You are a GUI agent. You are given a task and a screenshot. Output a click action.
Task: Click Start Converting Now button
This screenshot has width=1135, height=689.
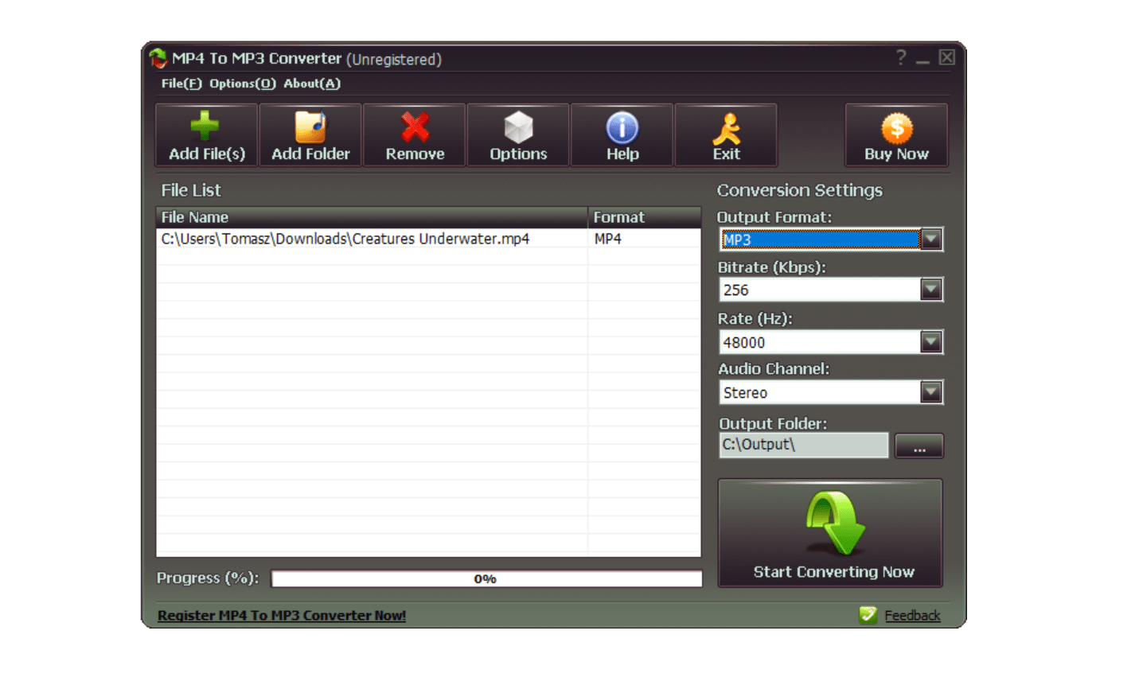830,533
